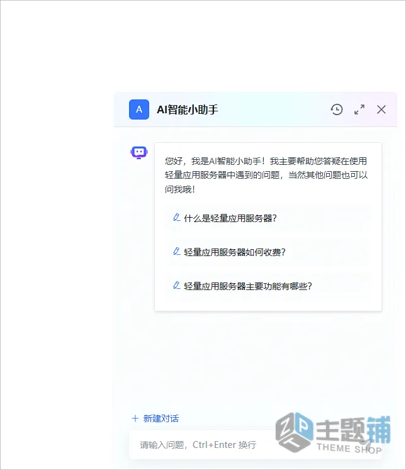The width and height of the screenshot is (406, 470).
Task: Ask 轻量应用服务器主要功能有哪些?
Action: point(248,286)
